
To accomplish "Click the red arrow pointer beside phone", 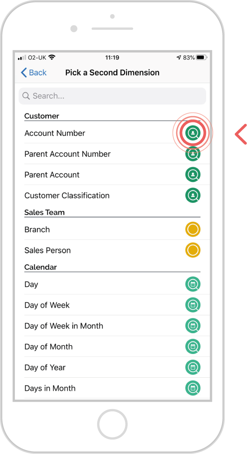I will [x=241, y=134].
